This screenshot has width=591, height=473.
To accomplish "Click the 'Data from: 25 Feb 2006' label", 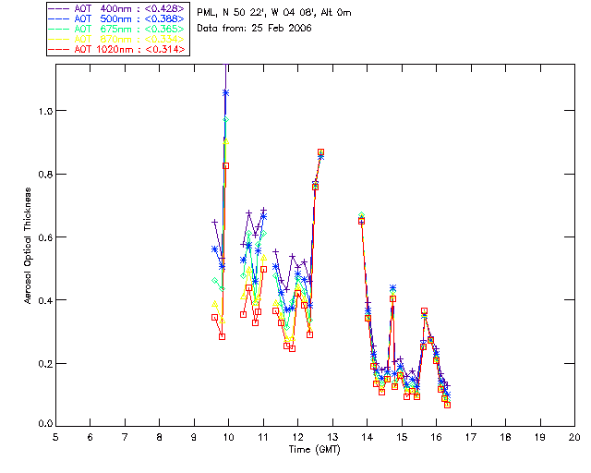I will point(255,29).
